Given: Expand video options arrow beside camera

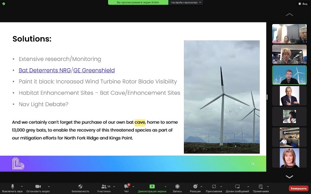Looking at the screenshot, I should pos(49,187).
